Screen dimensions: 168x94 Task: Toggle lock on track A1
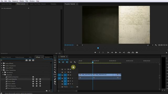pos(62,78)
